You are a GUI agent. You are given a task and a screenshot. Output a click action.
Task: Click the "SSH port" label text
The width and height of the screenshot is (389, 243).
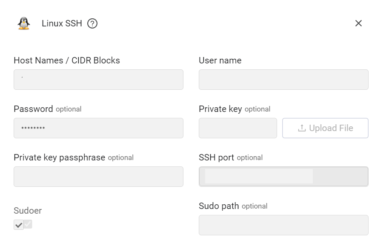coord(216,157)
